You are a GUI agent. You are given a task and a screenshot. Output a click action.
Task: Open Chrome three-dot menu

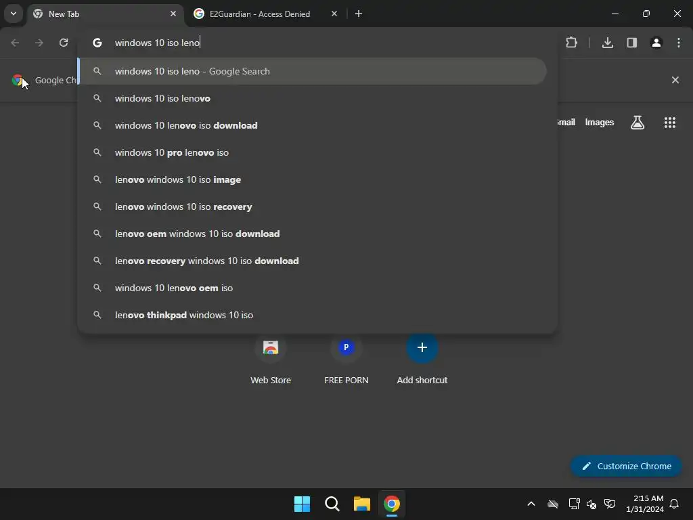tap(679, 43)
